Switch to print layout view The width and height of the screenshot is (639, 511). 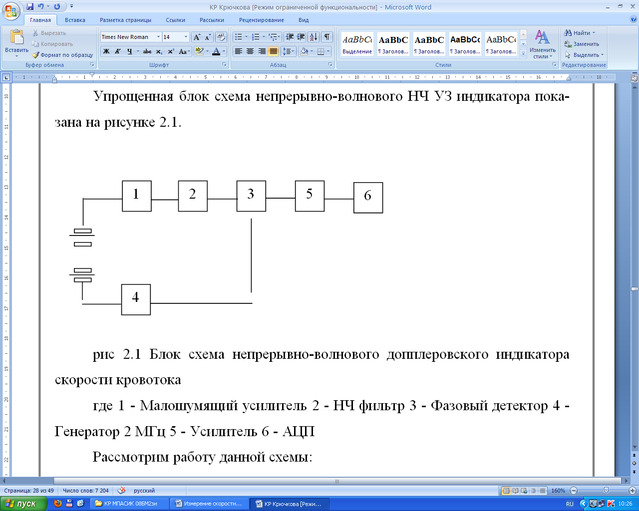tap(506, 491)
